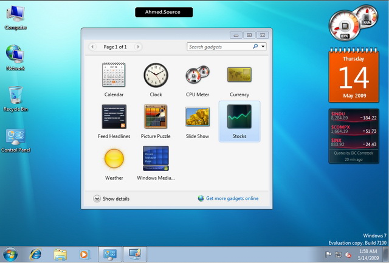Image resolution: width=389 pixels, height=263 pixels.
Task: Open the Computer desktop icon
Action: coord(15,18)
